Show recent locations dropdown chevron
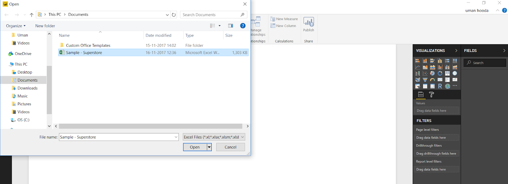 (25, 15)
